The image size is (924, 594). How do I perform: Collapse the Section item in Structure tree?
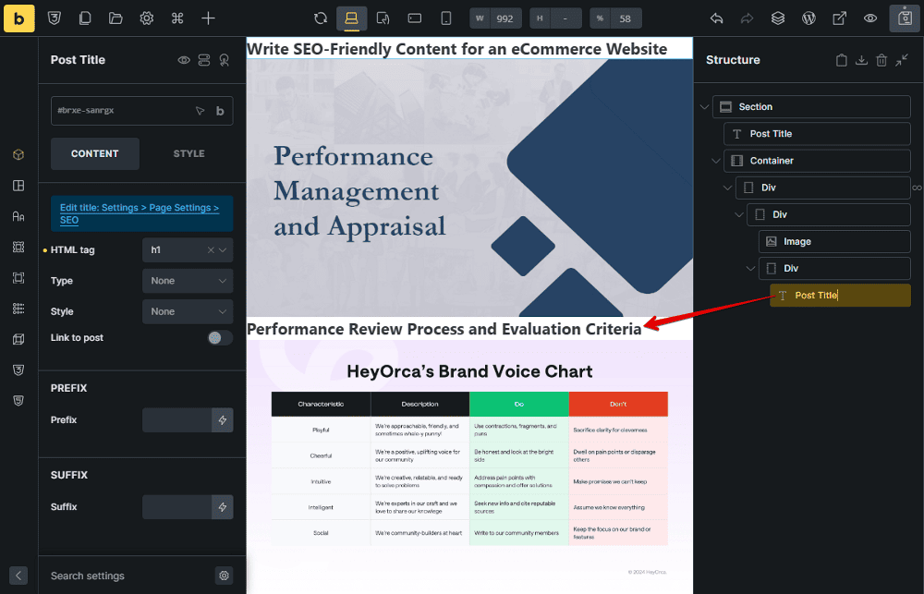(705, 107)
